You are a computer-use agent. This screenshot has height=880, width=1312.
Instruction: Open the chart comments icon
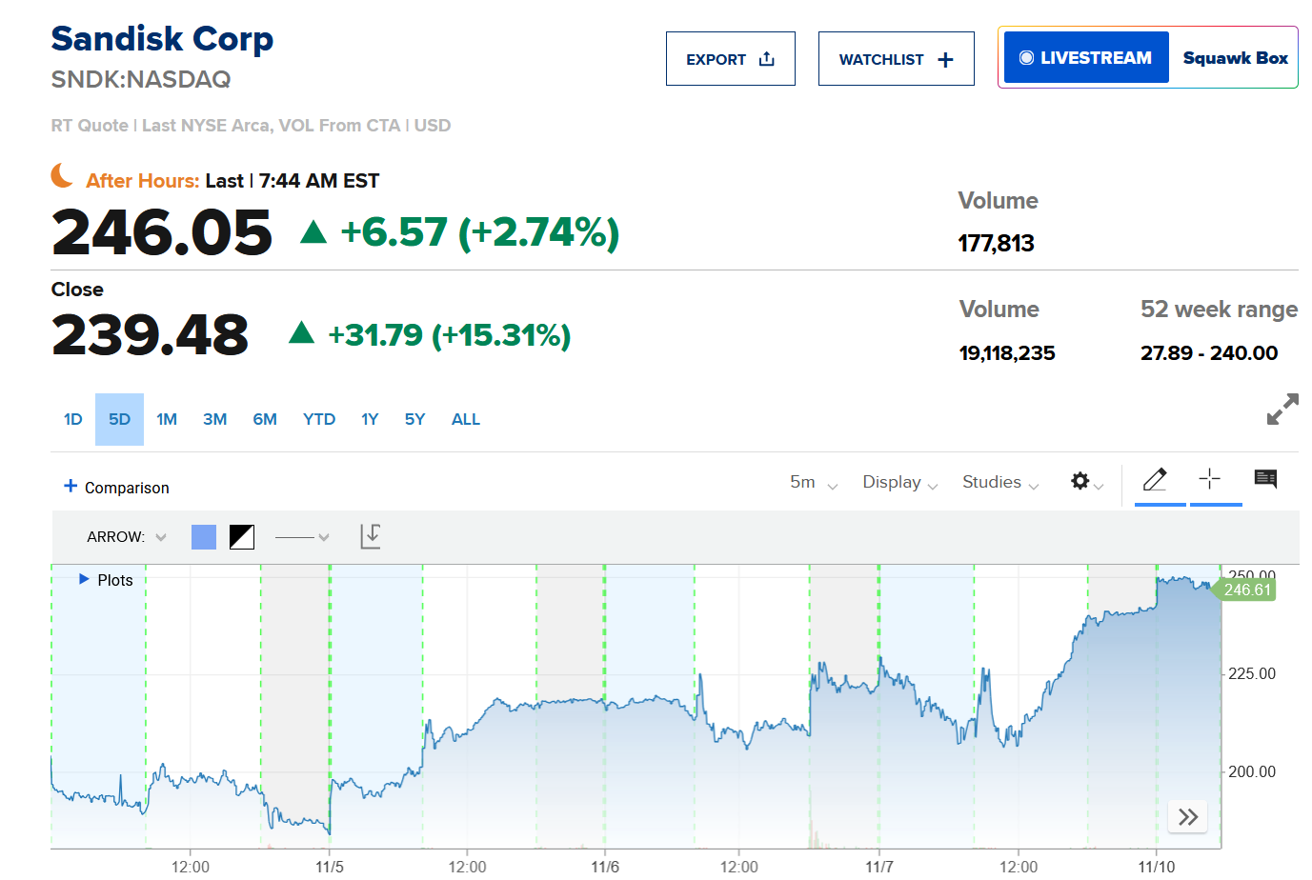pos(1265,479)
